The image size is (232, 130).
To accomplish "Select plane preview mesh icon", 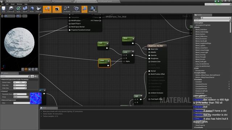I will coord(30,69).
